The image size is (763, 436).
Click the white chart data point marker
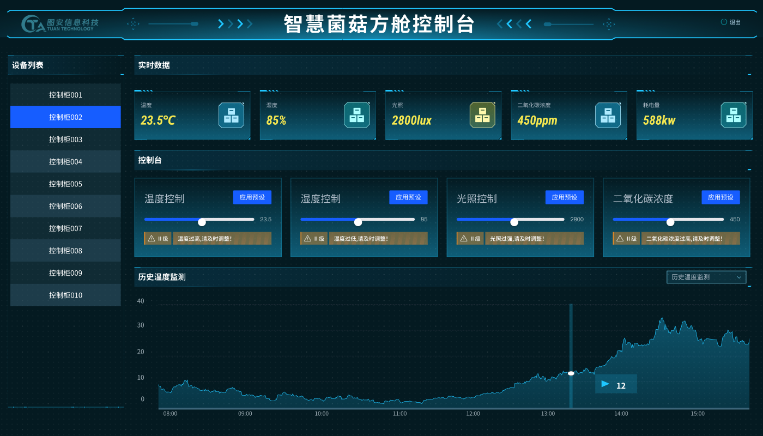click(x=571, y=373)
